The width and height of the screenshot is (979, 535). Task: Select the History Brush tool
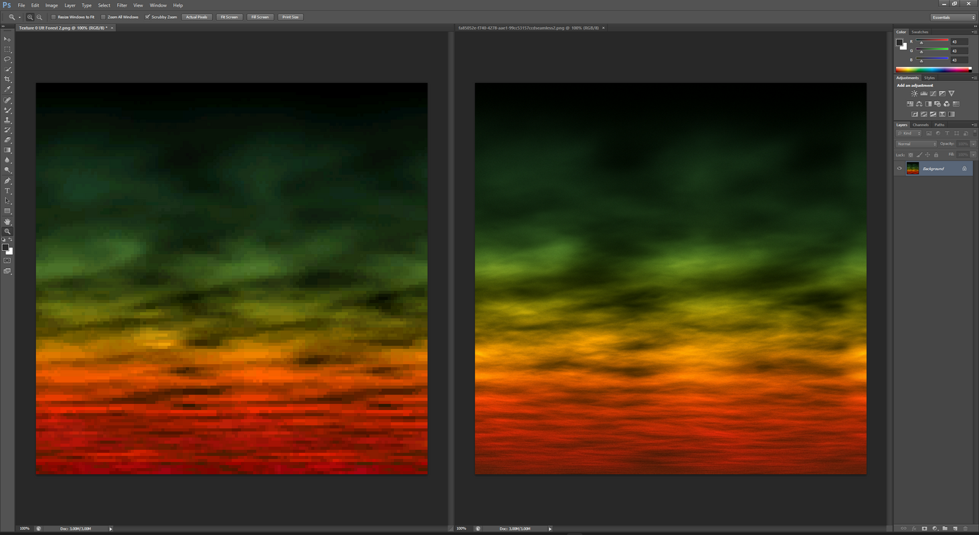click(7, 130)
